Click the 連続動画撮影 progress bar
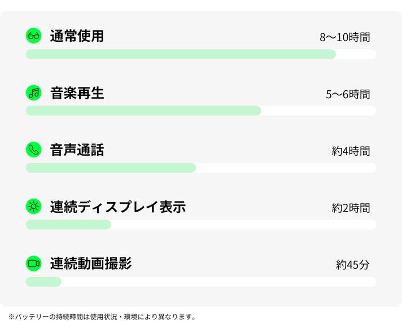Screen dimensions: 402x333 pyautogui.click(x=200, y=282)
